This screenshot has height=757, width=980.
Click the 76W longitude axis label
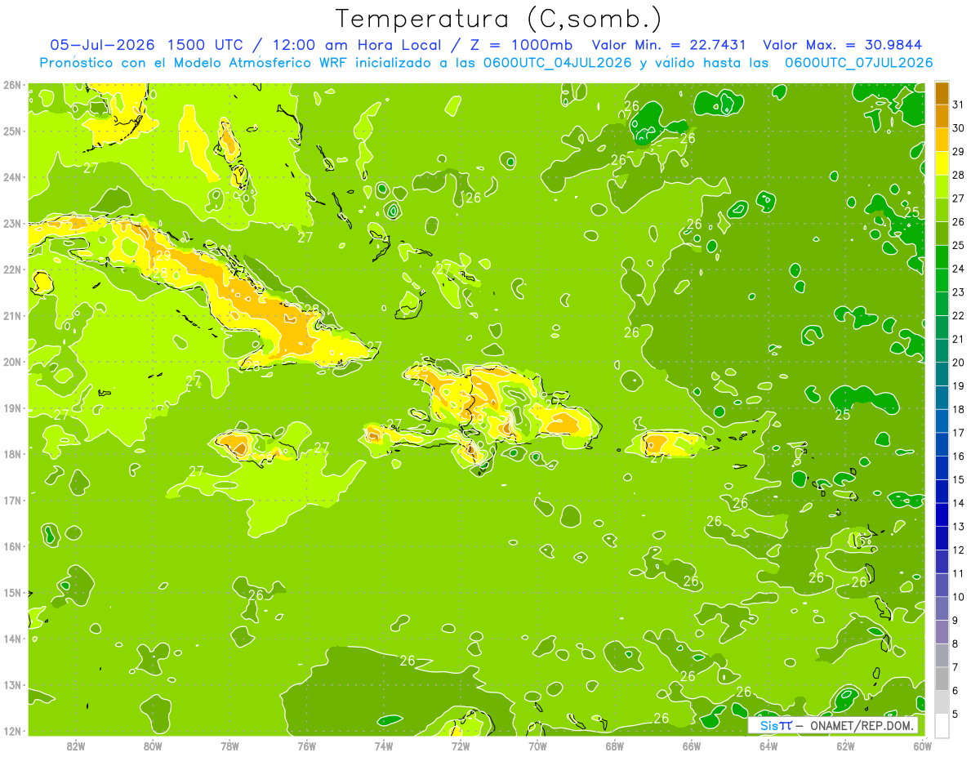307,746
